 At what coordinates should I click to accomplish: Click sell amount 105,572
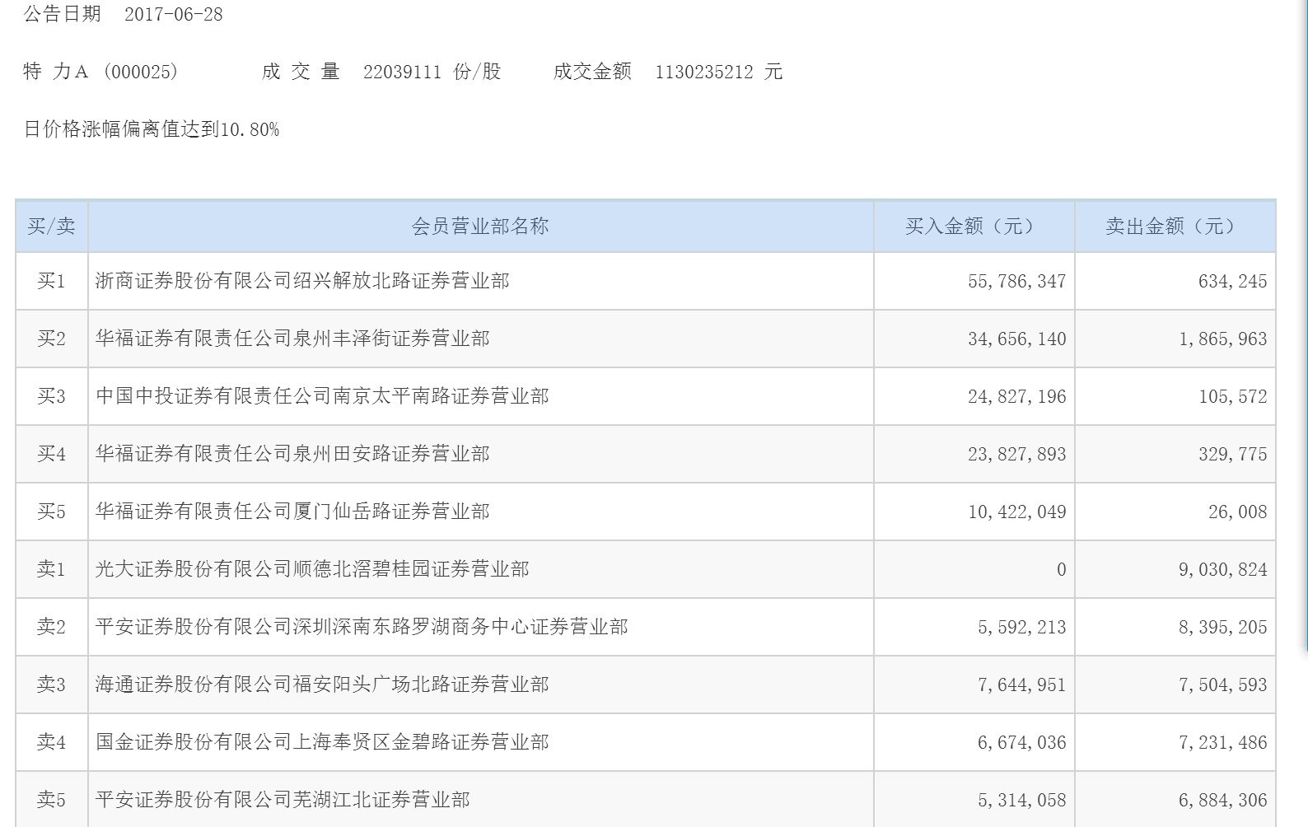click(1233, 397)
